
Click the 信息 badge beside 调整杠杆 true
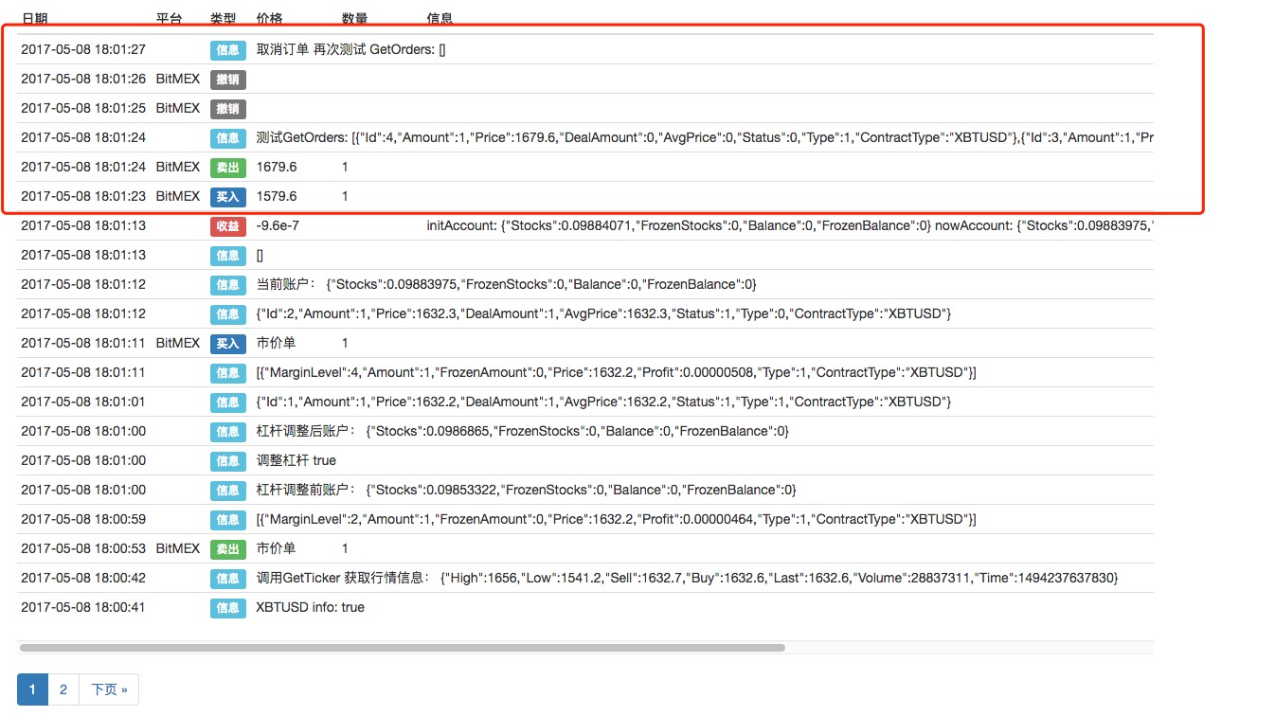click(x=228, y=460)
